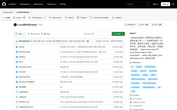Click the folder icon for example_drama
The width and height of the screenshot is (177, 110).
(x=17, y=67)
